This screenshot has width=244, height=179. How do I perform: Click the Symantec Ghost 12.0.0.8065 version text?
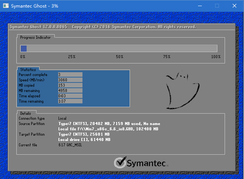(x=38, y=27)
